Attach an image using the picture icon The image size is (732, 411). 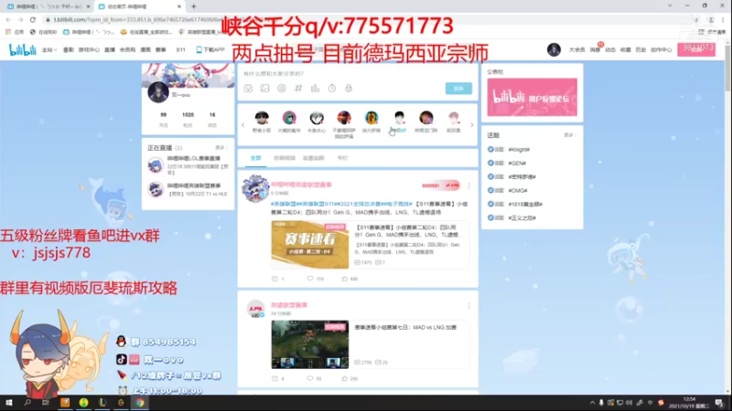264,88
